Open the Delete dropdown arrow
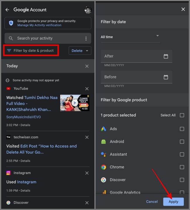190x210 pixels. [87, 51]
